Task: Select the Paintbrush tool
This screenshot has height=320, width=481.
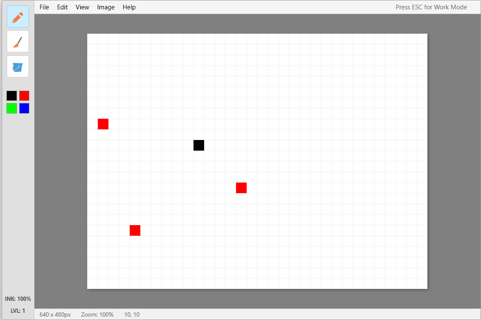Action: [18, 42]
